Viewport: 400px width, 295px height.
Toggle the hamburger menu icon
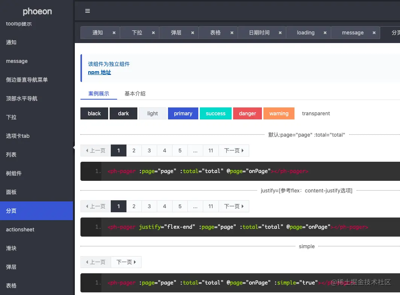pos(88,11)
